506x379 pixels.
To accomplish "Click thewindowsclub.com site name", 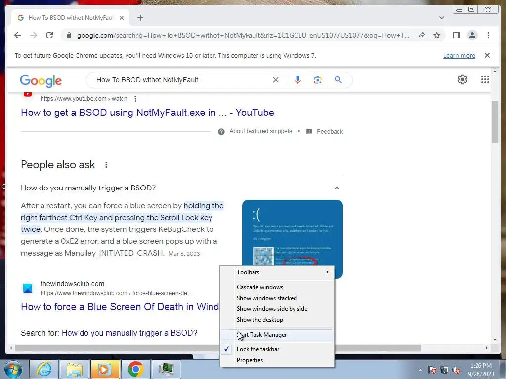I will [x=72, y=284].
